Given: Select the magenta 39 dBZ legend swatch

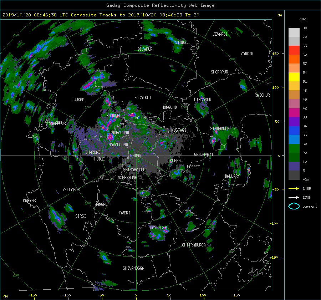Looking at the screenshot, I should pos(294,112).
